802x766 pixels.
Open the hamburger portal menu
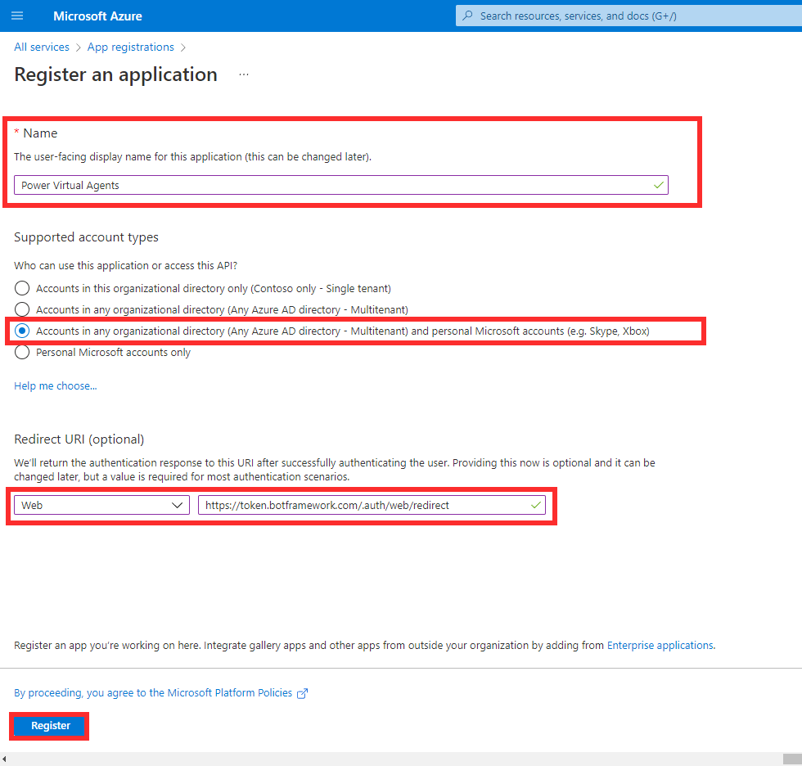tap(17, 16)
